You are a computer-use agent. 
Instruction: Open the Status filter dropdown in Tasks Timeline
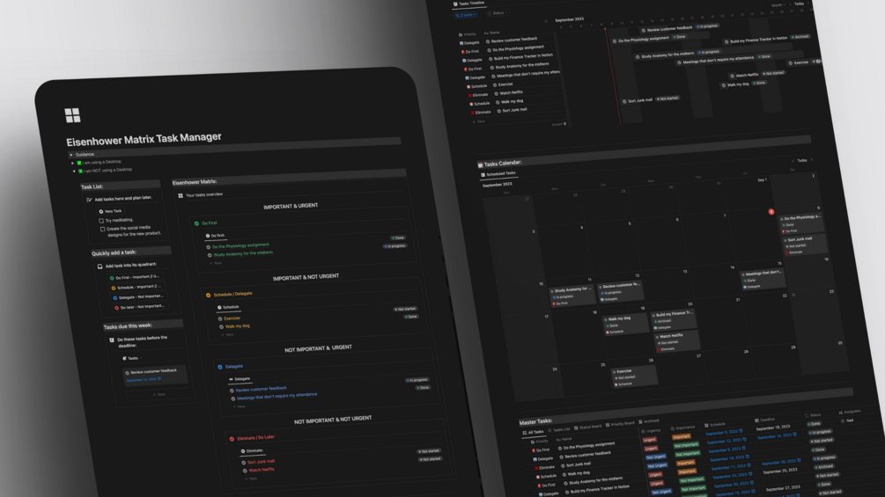click(x=497, y=13)
